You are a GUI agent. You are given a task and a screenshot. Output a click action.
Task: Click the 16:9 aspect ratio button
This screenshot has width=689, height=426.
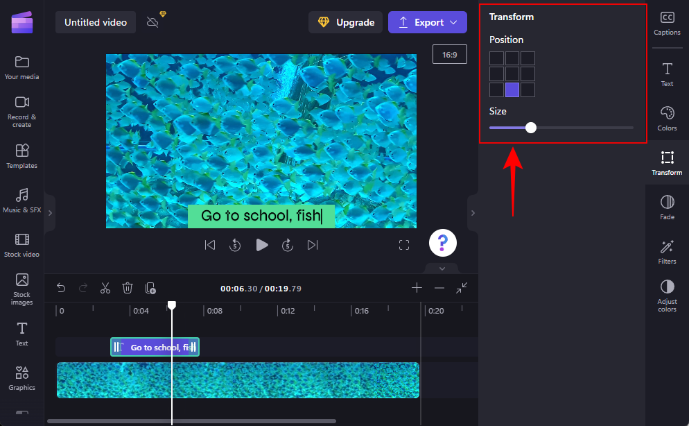(x=450, y=54)
